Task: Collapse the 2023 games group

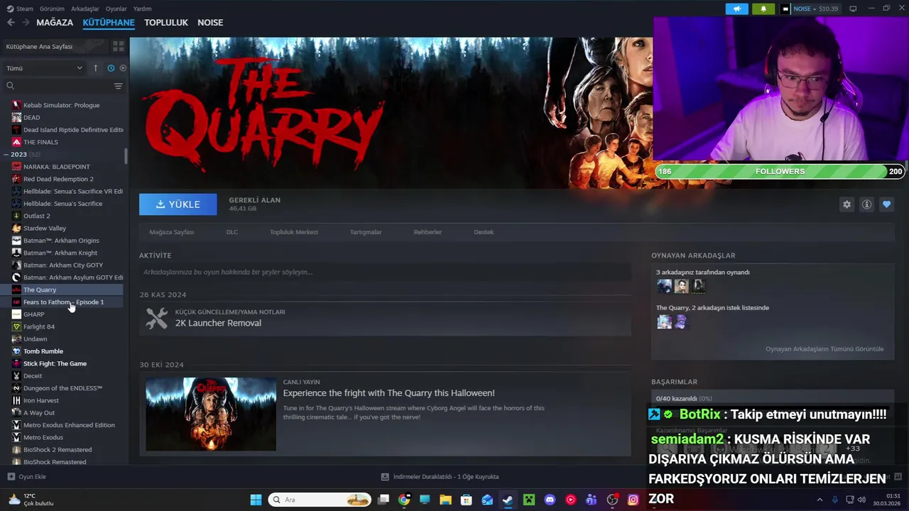Action: pos(6,154)
